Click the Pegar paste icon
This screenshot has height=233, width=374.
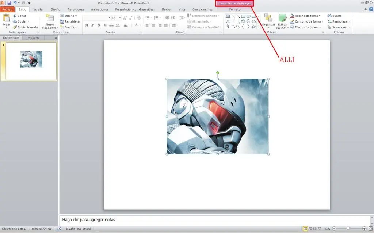[x=6, y=18]
